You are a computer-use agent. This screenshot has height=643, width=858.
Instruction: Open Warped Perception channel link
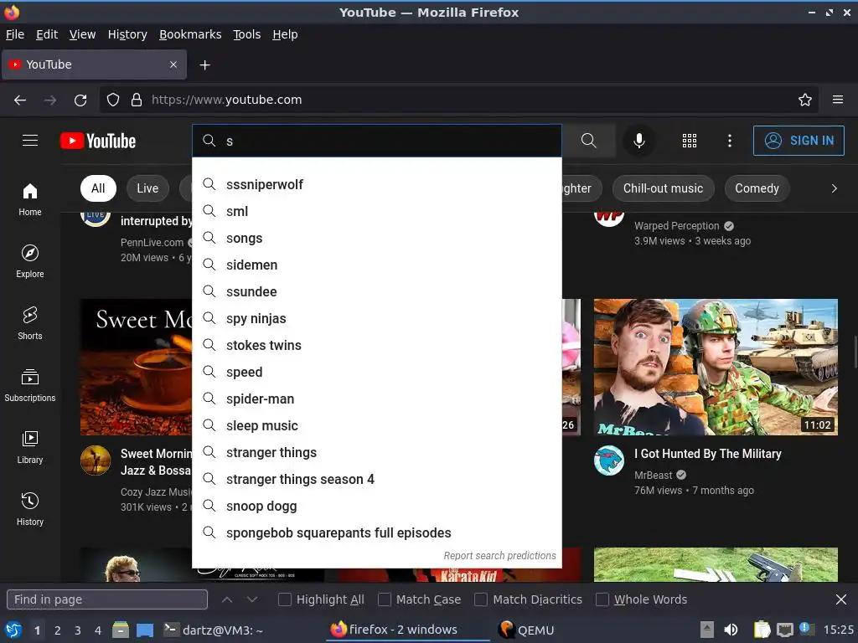(x=677, y=226)
